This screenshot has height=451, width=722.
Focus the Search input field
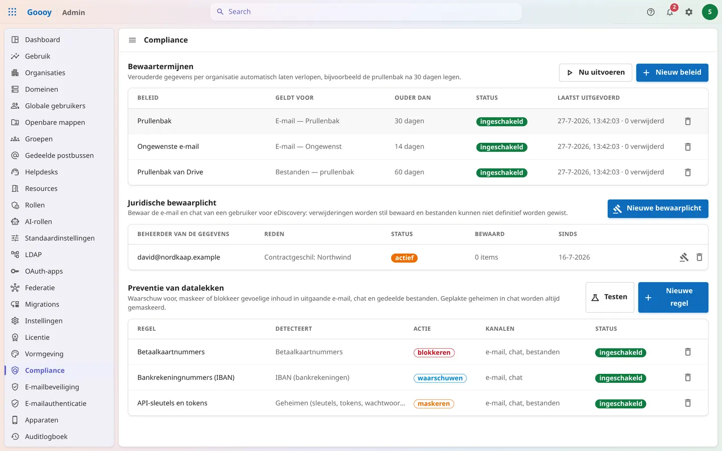[x=366, y=12]
